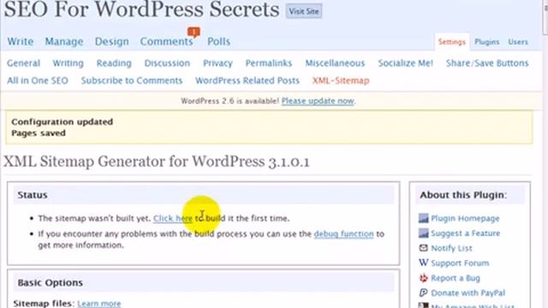Open the Comments menu
548x308 pixels.
click(166, 41)
